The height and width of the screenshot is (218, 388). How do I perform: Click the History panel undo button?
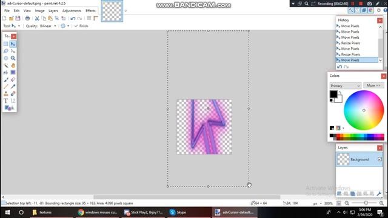point(339,67)
